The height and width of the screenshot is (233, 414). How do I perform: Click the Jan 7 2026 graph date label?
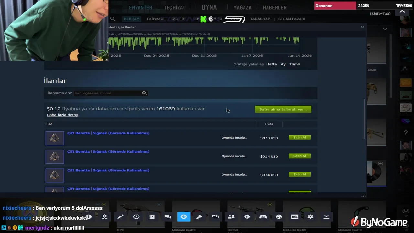[x=252, y=56]
